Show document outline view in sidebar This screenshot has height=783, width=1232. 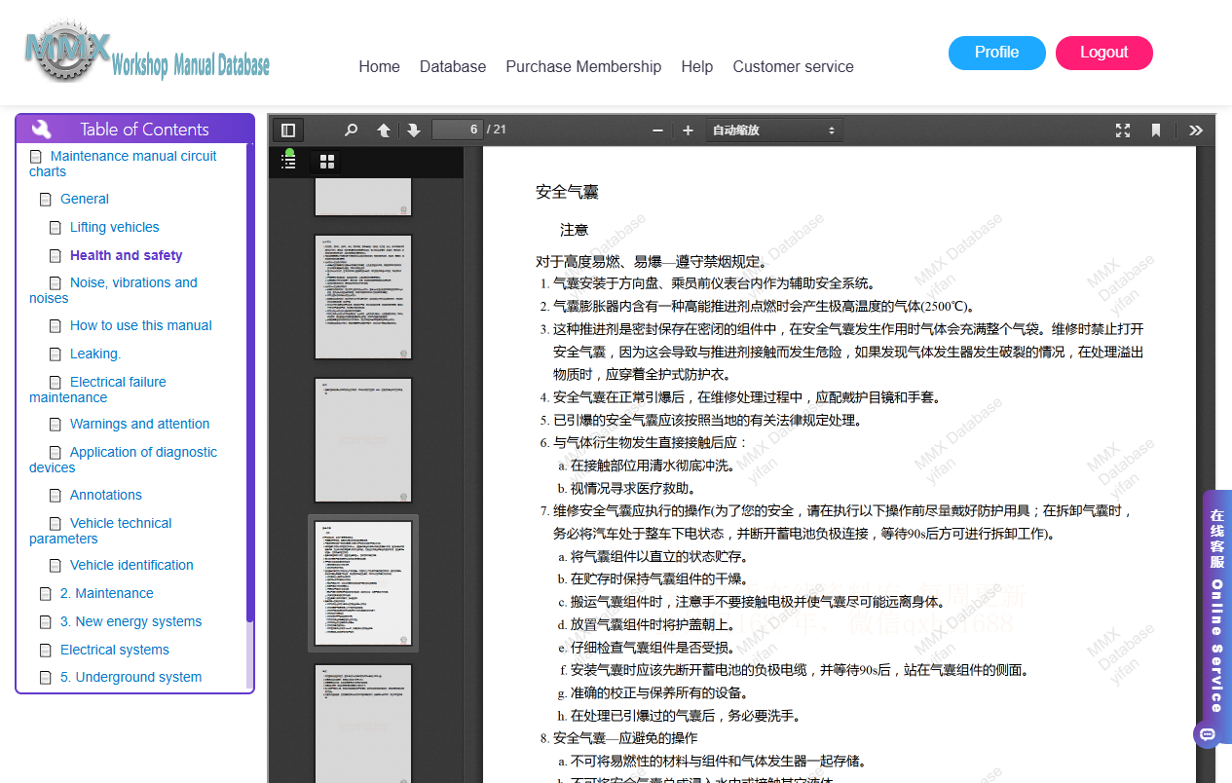click(x=288, y=162)
